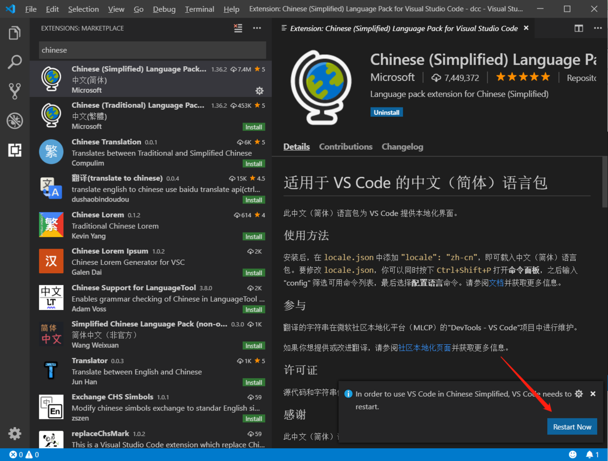
Task: Click the large globe extension logo
Action: click(x=321, y=87)
